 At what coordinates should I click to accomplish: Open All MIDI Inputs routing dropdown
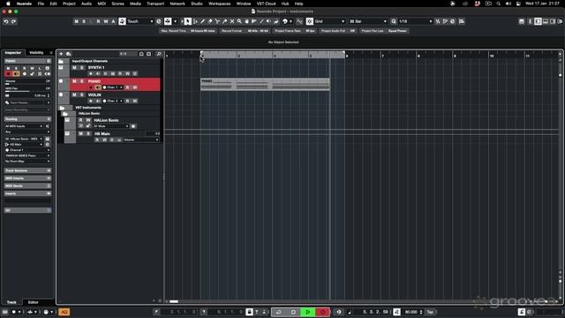coord(24,126)
